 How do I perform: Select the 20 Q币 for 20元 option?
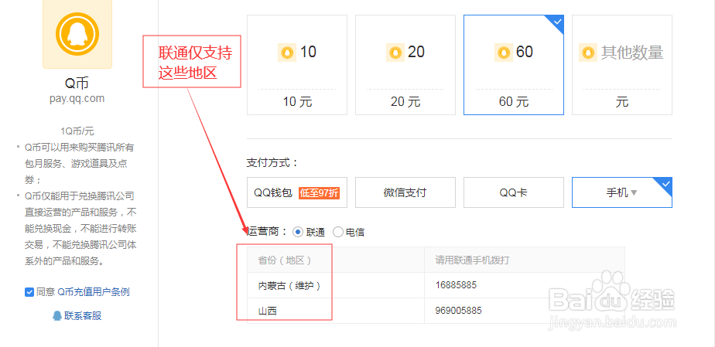click(405, 65)
